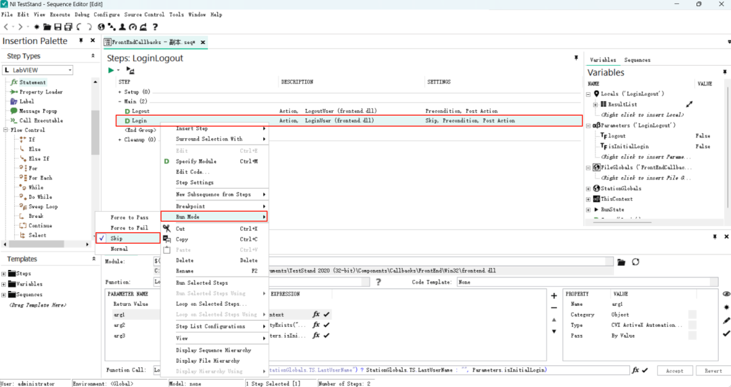Click the icon right of green play arrow
Screen dimensions: 731x387
coord(131,70)
